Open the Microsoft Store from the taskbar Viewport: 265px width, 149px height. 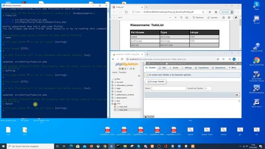pos(78,146)
